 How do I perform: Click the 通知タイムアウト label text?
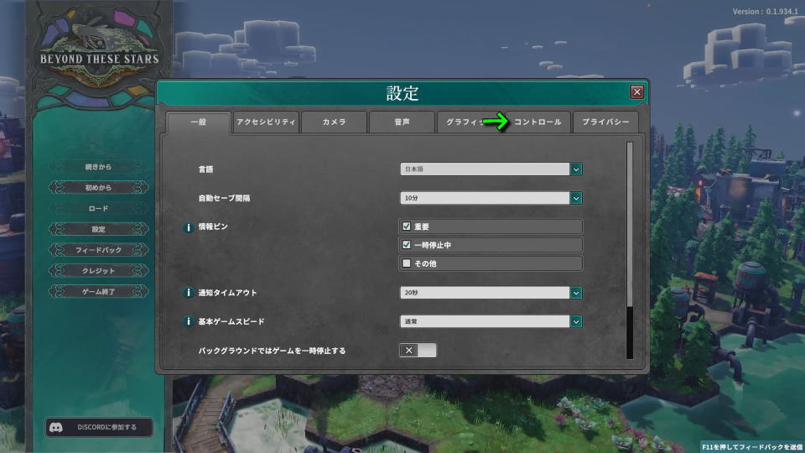(x=227, y=293)
